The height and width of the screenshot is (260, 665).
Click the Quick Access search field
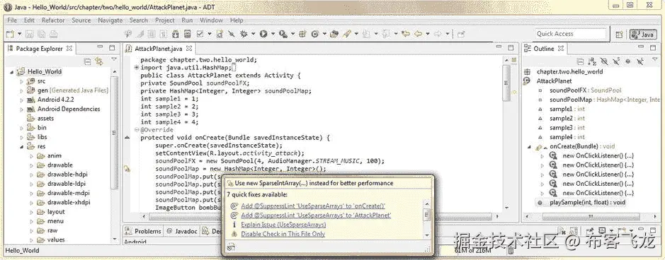coord(570,34)
